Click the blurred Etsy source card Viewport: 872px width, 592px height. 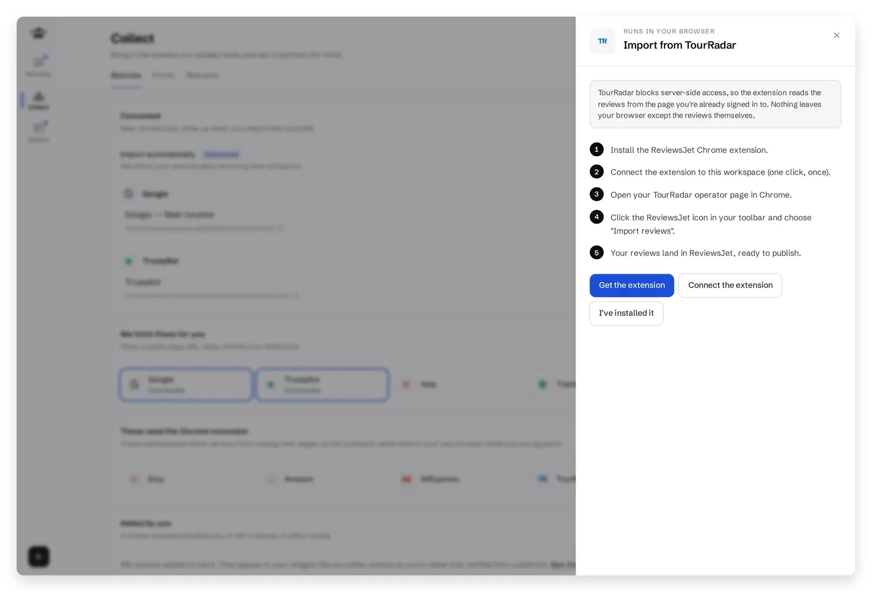click(x=185, y=479)
